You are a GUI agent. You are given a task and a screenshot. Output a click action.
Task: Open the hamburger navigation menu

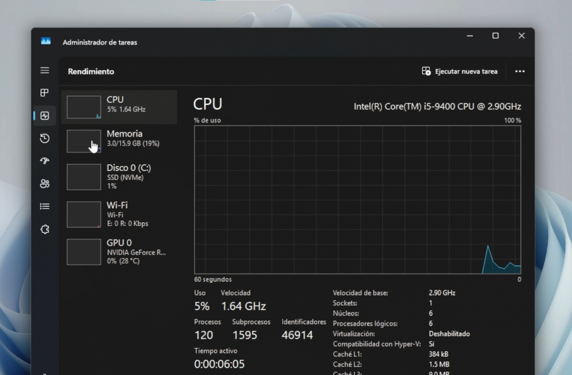coord(45,70)
